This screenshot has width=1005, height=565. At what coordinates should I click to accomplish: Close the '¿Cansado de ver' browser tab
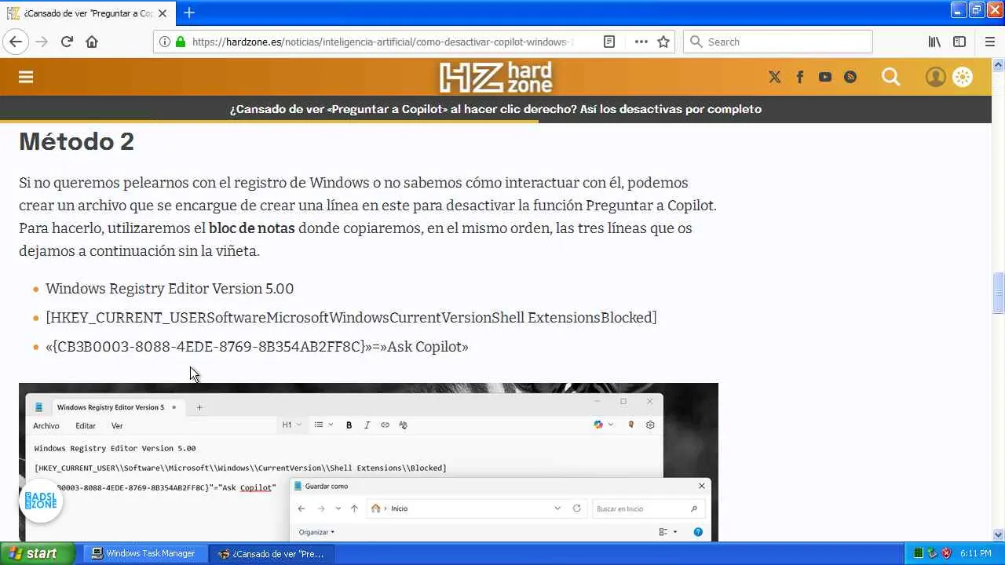click(163, 13)
